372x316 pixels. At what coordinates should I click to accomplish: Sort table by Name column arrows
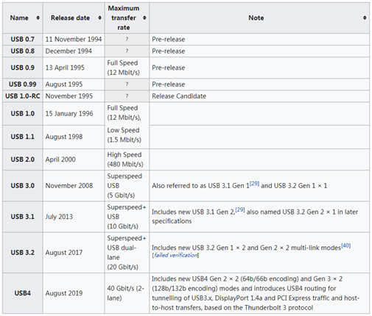coord(38,18)
